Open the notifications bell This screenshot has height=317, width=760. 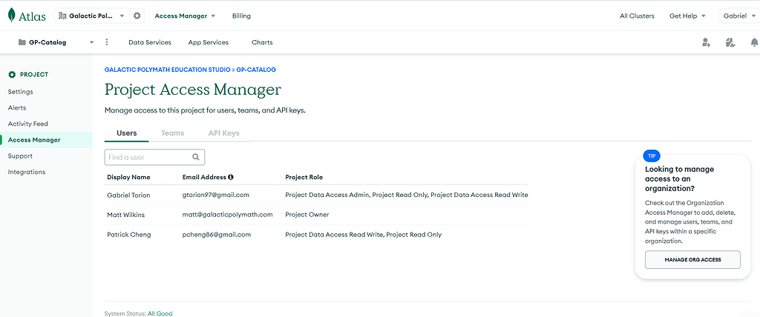pyautogui.click(x=753, y=43)
